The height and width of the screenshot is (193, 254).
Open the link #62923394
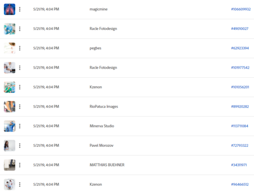(x=240, y=48)
